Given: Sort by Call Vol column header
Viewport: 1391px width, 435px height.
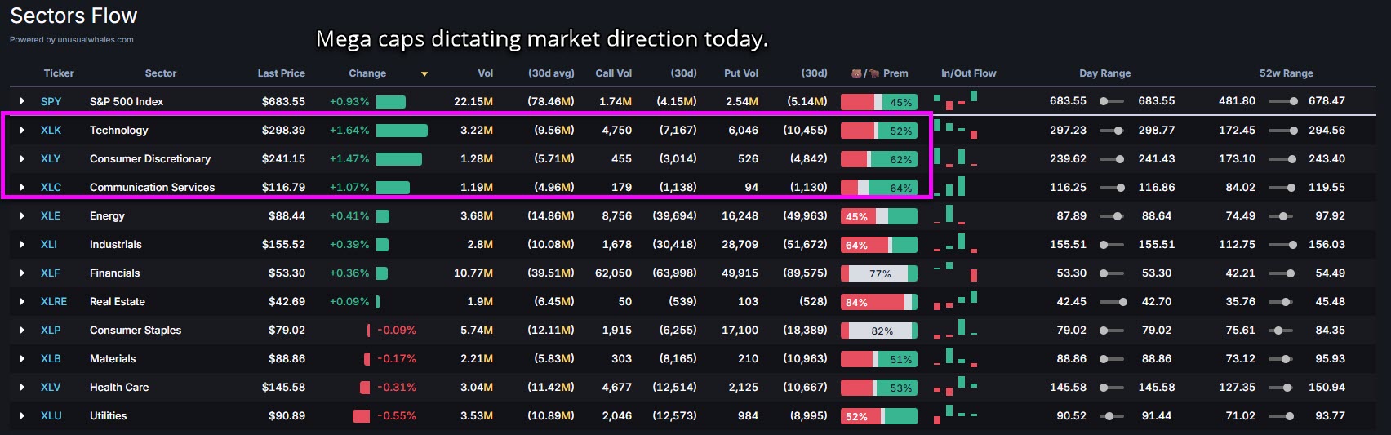Looking at the screenshot, I should 613,73.
